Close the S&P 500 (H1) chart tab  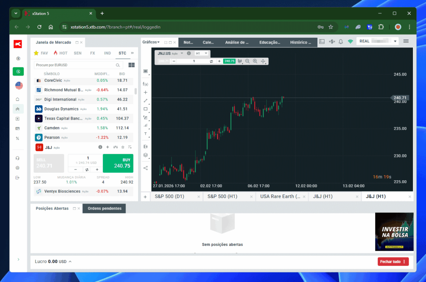251,197
